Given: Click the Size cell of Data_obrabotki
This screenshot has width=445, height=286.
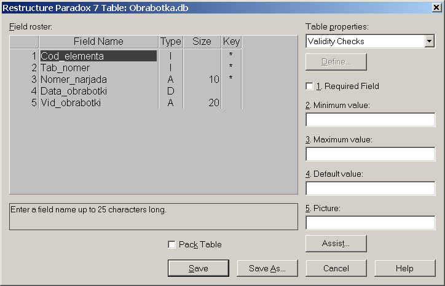Looking at the screenshot, I should [202, 91].
